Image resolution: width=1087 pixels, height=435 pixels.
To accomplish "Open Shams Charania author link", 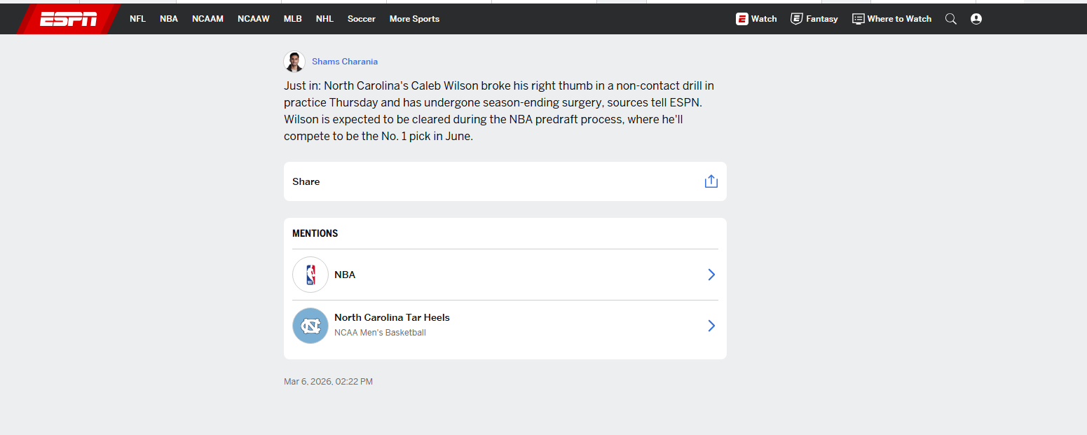I will [345, 62].
